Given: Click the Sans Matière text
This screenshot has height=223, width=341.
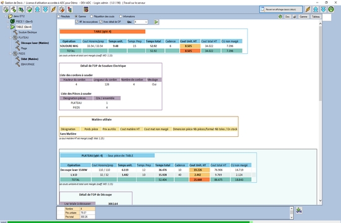Looking at the screenshot, I should click(68, 134).
